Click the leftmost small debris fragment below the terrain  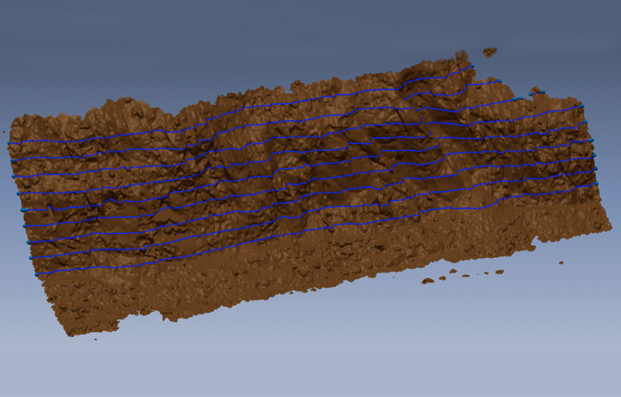click(426, 280)
